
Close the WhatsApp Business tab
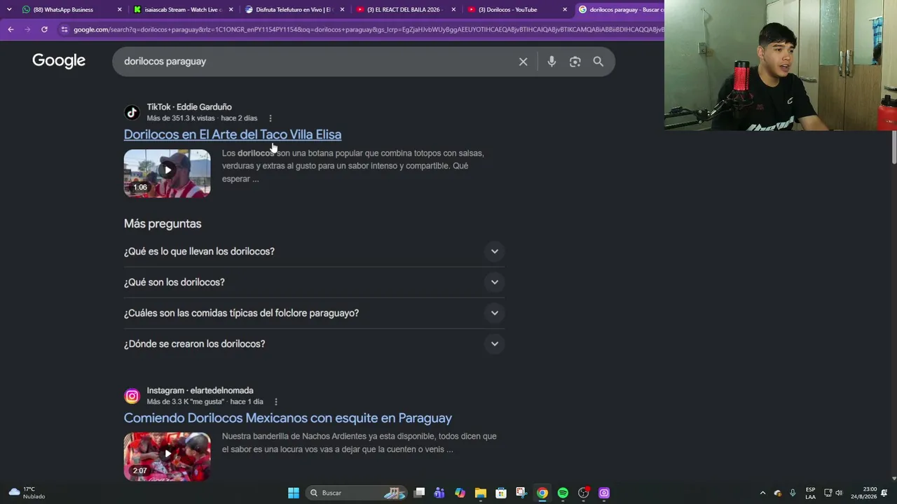pyautogui.click(x=120, y=10)
